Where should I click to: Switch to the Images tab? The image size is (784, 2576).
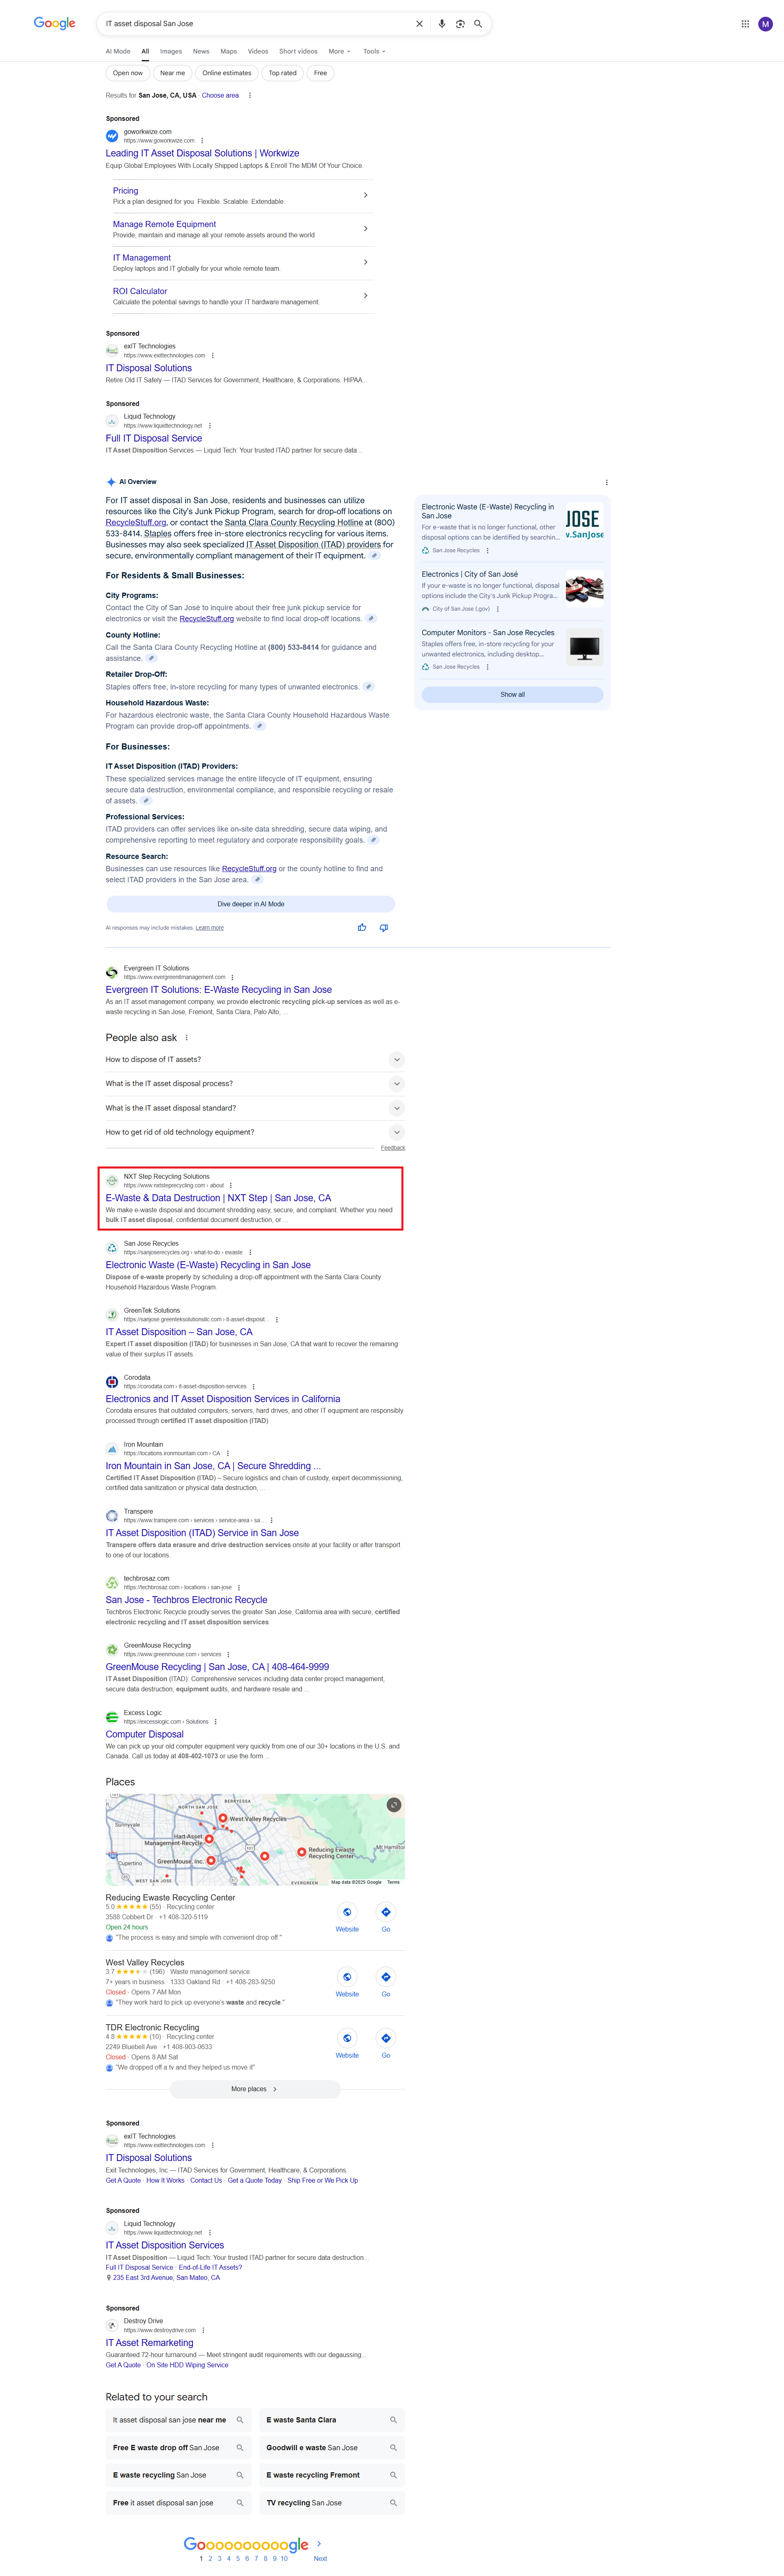point(171,51)
